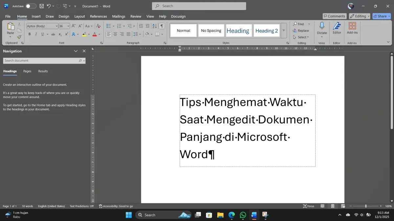Decrease paragraph indent
Viewport: 394px width, 221px height.
tap(141, 26)
